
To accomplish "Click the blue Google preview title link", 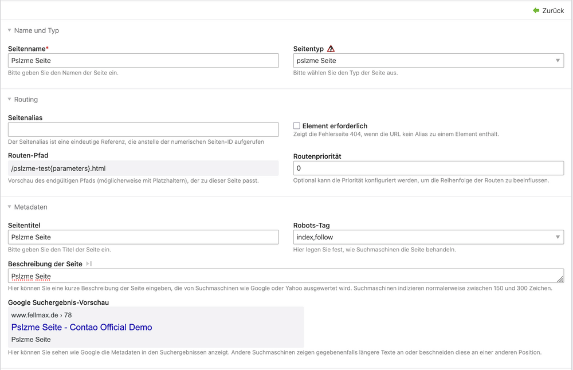I will (x=81, y=327).
